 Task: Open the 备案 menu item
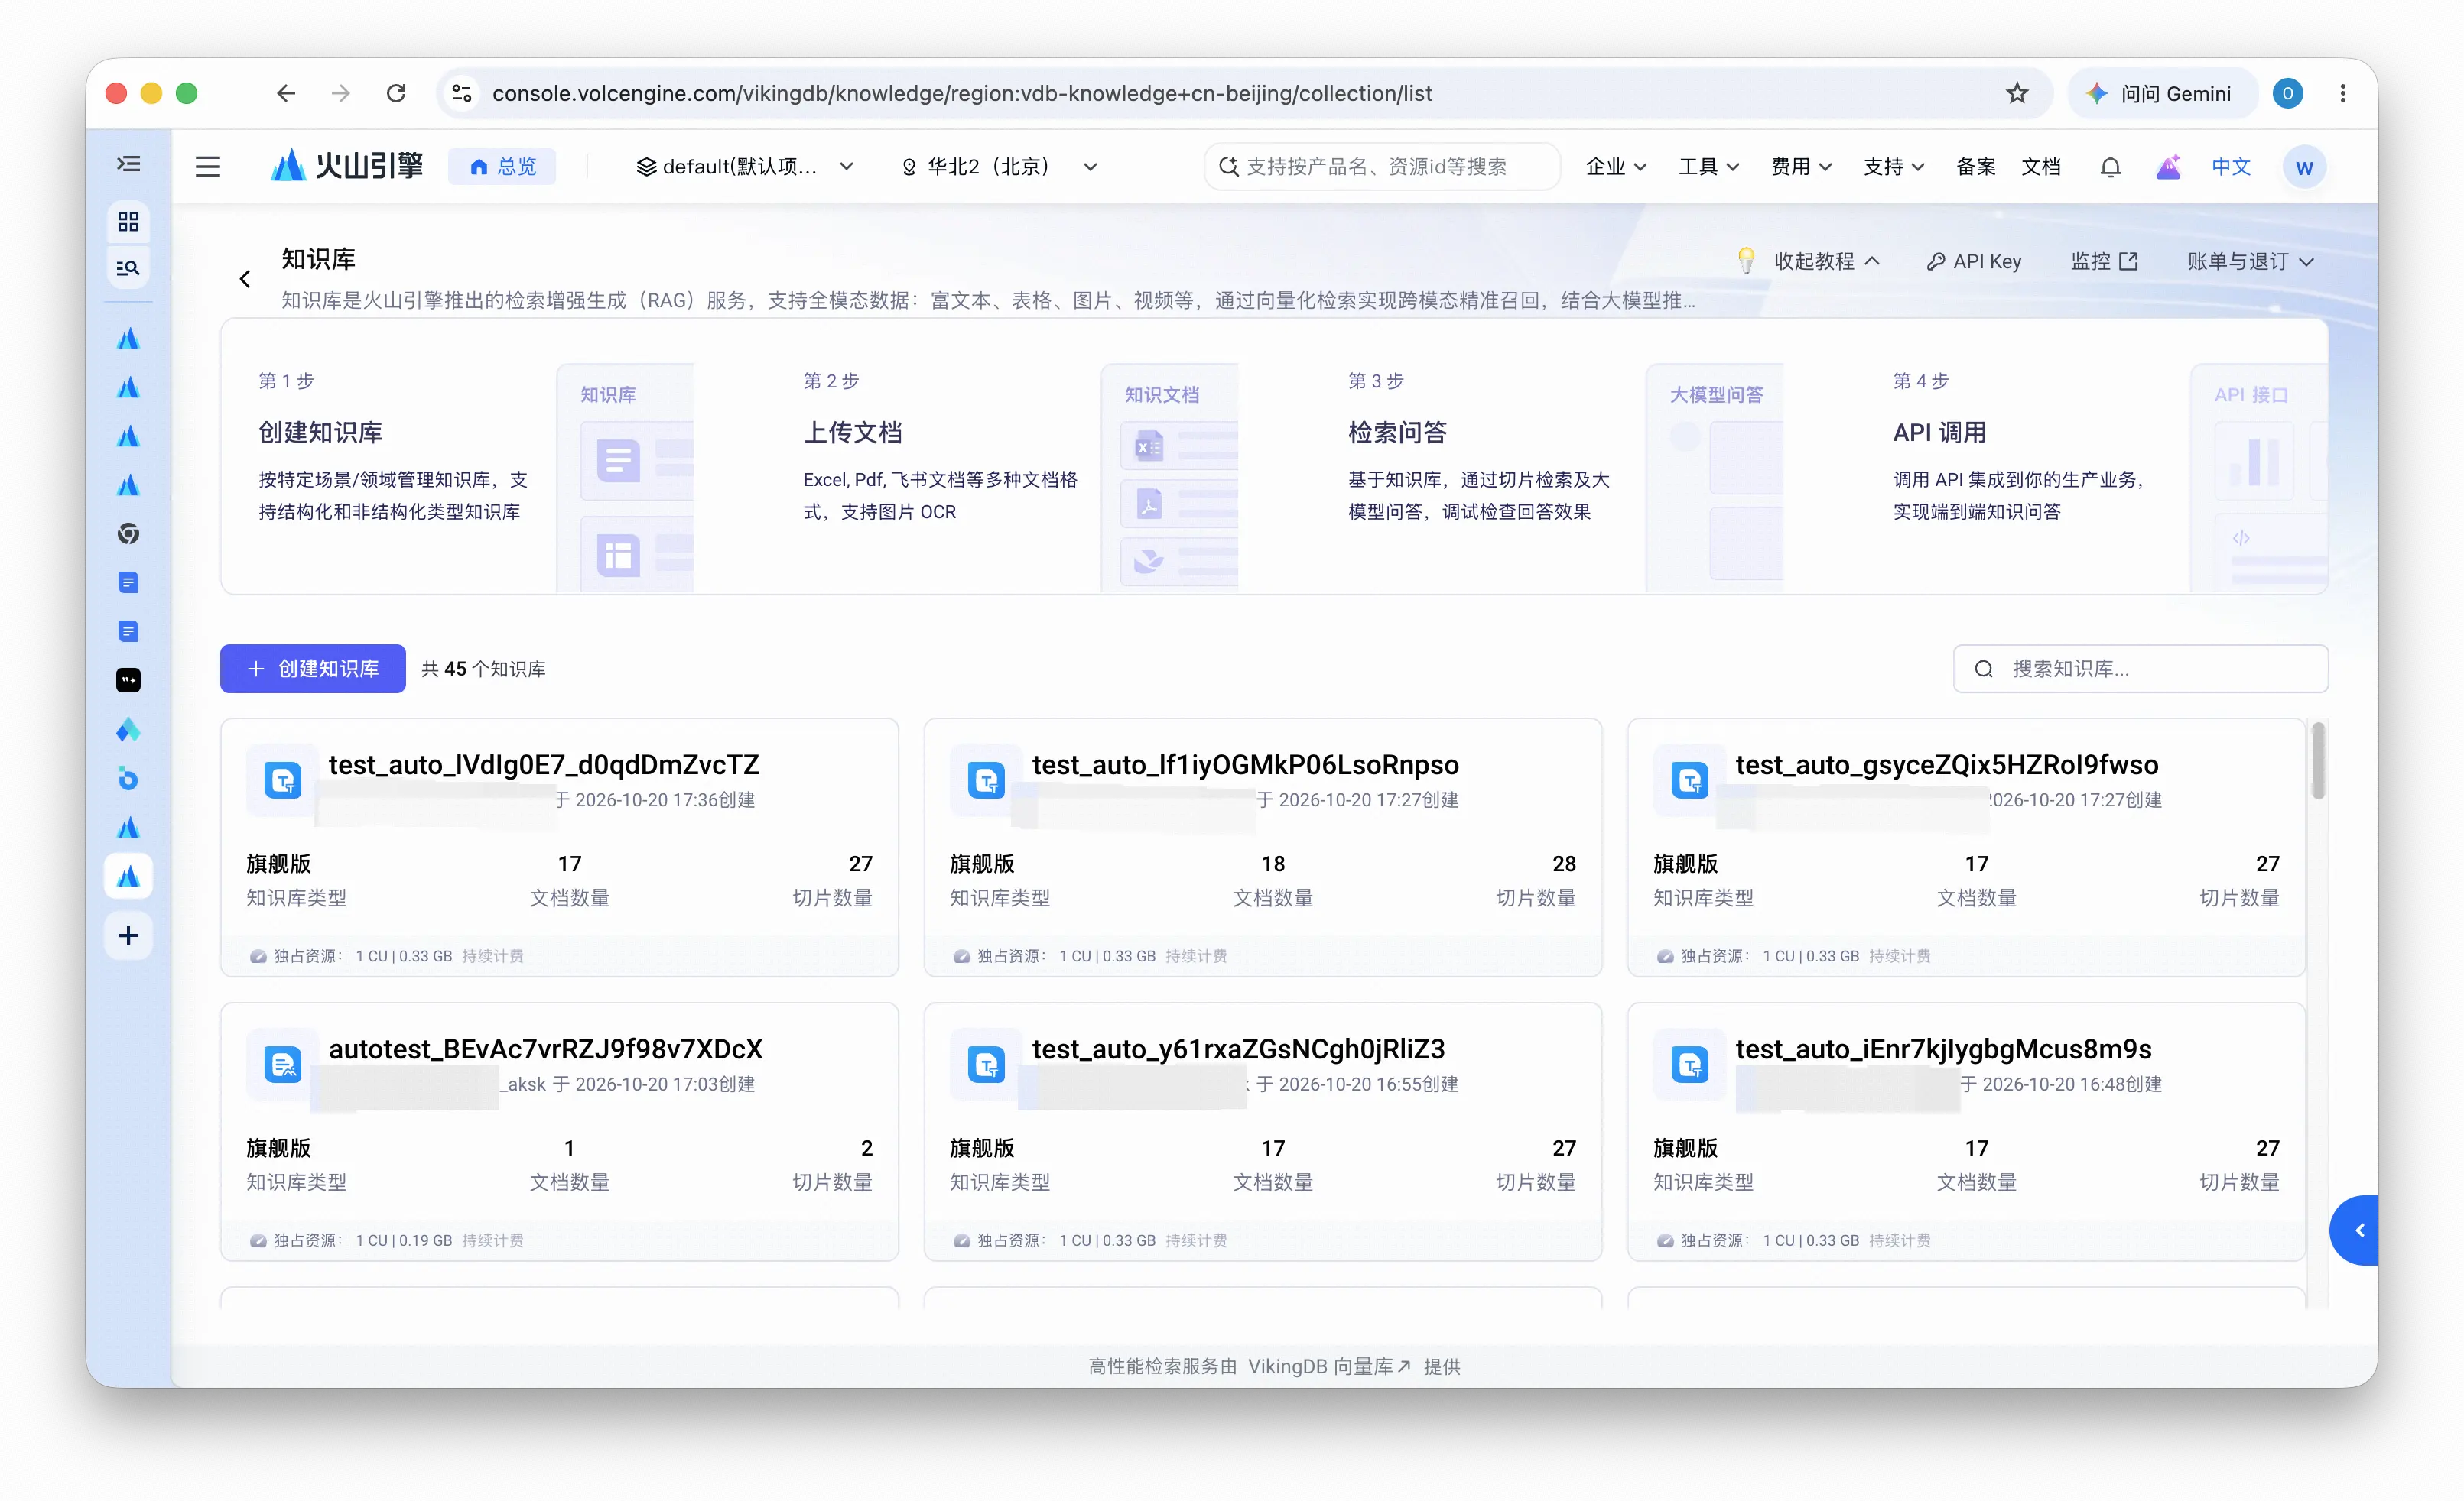tap(1975, 167)
